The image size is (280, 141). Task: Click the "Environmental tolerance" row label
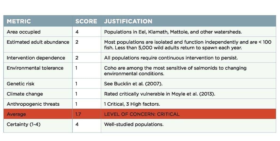[x=35, y=68]
